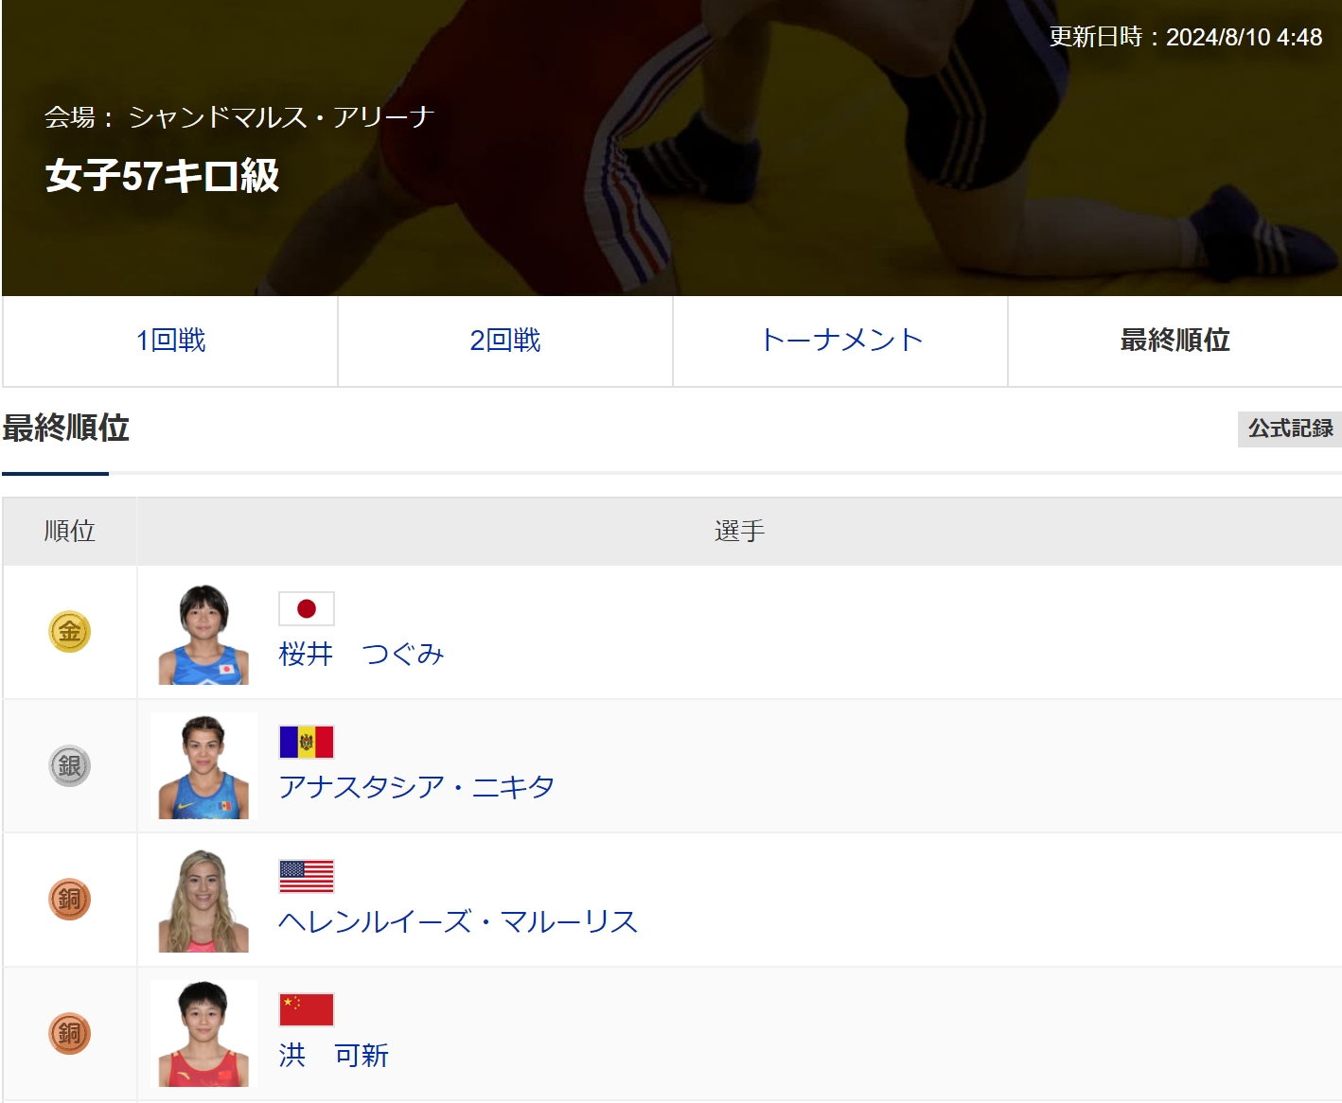This screenshot has height=1103, width=1342.
Task: Click bronze medal icon beside ヘレンルイーズ・マルーリス
Action: [69, 899]
